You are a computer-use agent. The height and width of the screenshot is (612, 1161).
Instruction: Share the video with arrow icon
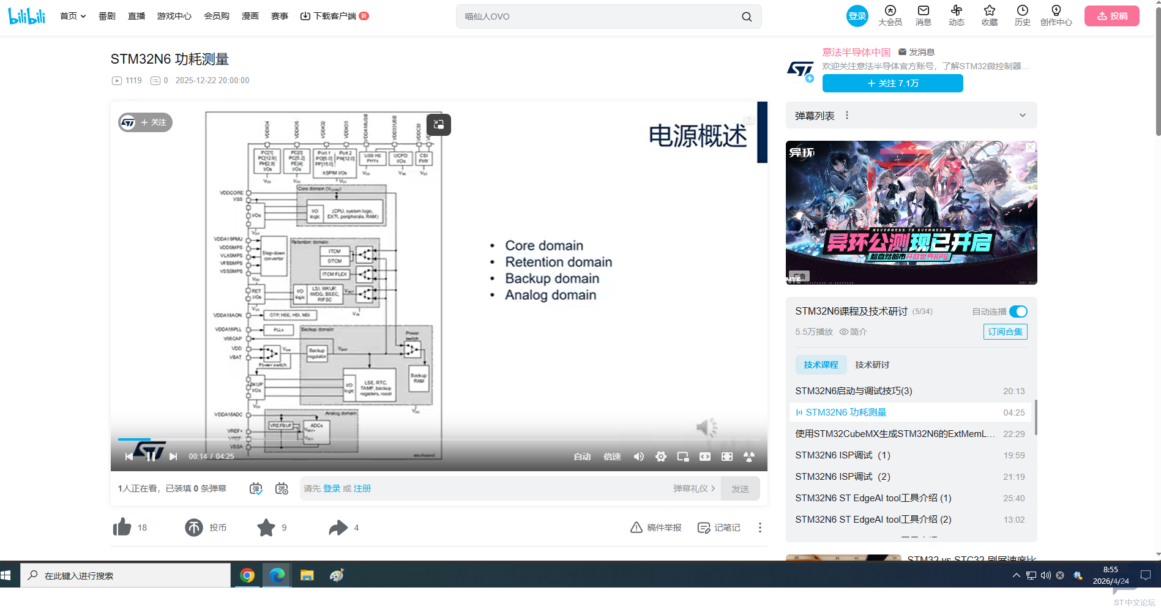pos(338,527)
